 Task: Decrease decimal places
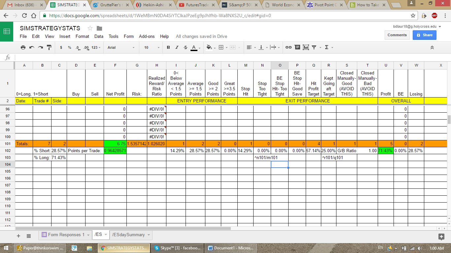78,47
